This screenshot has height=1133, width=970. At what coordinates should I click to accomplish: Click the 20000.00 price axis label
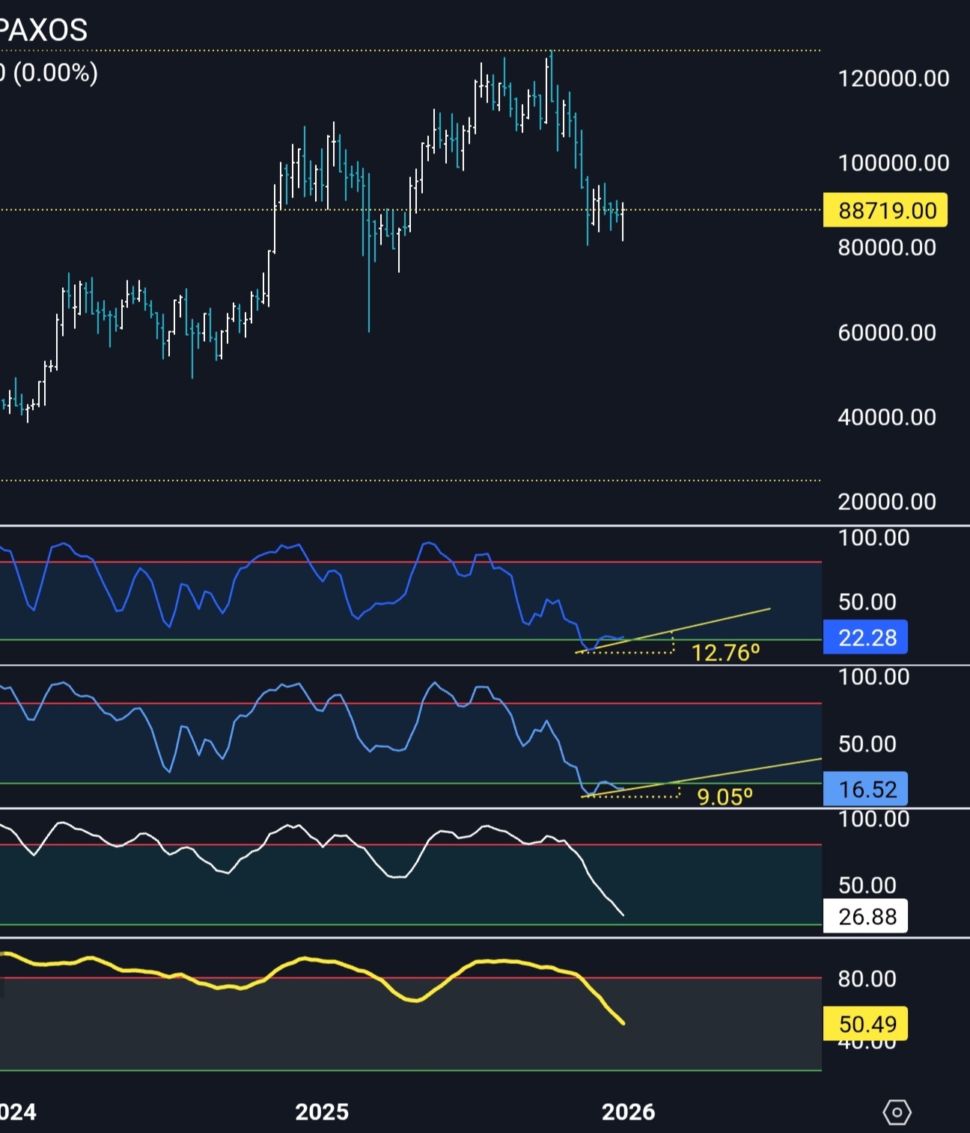pos(887,501)
